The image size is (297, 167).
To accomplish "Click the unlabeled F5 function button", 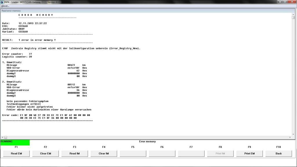I will (x=133, y=153).
